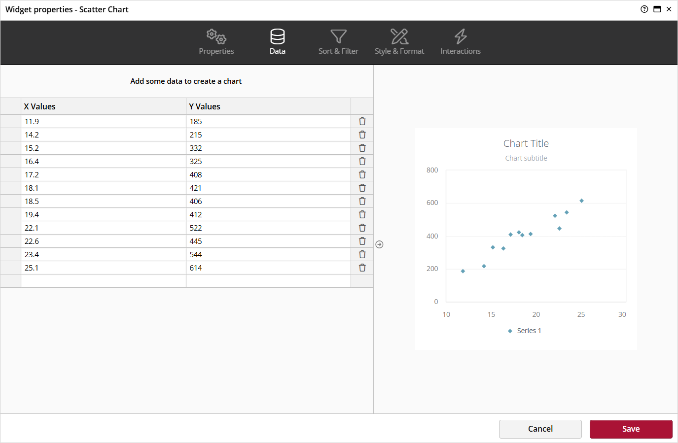The image size is (678, 443).
Task: Remove the row with X value 18.1
Action: [x=362, y=188]
